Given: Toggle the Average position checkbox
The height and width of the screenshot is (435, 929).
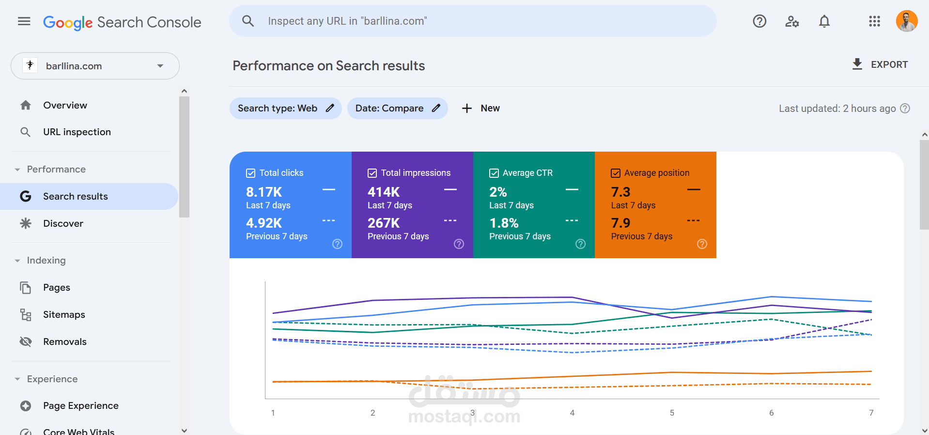Looking at the screenshot, I should pos(616,173).
